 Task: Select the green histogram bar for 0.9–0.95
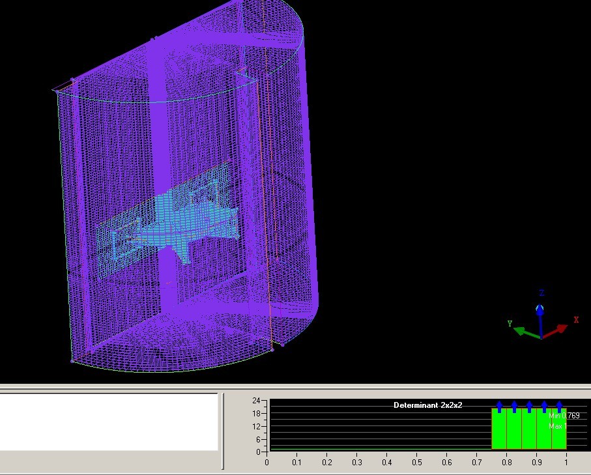click(x=544, y=433)
